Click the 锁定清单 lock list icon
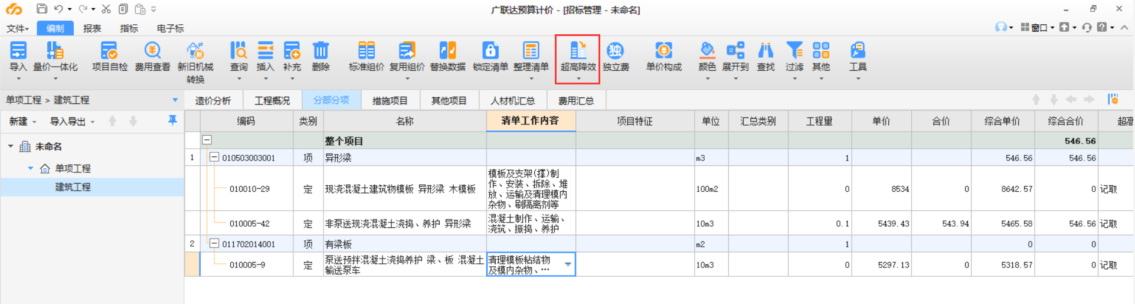 [490, 51]
